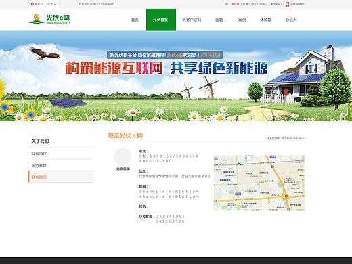The height and width of the screenshot is (264, 352).
Task: Click the JOIN US banner strip
Action: click(164, 55)
